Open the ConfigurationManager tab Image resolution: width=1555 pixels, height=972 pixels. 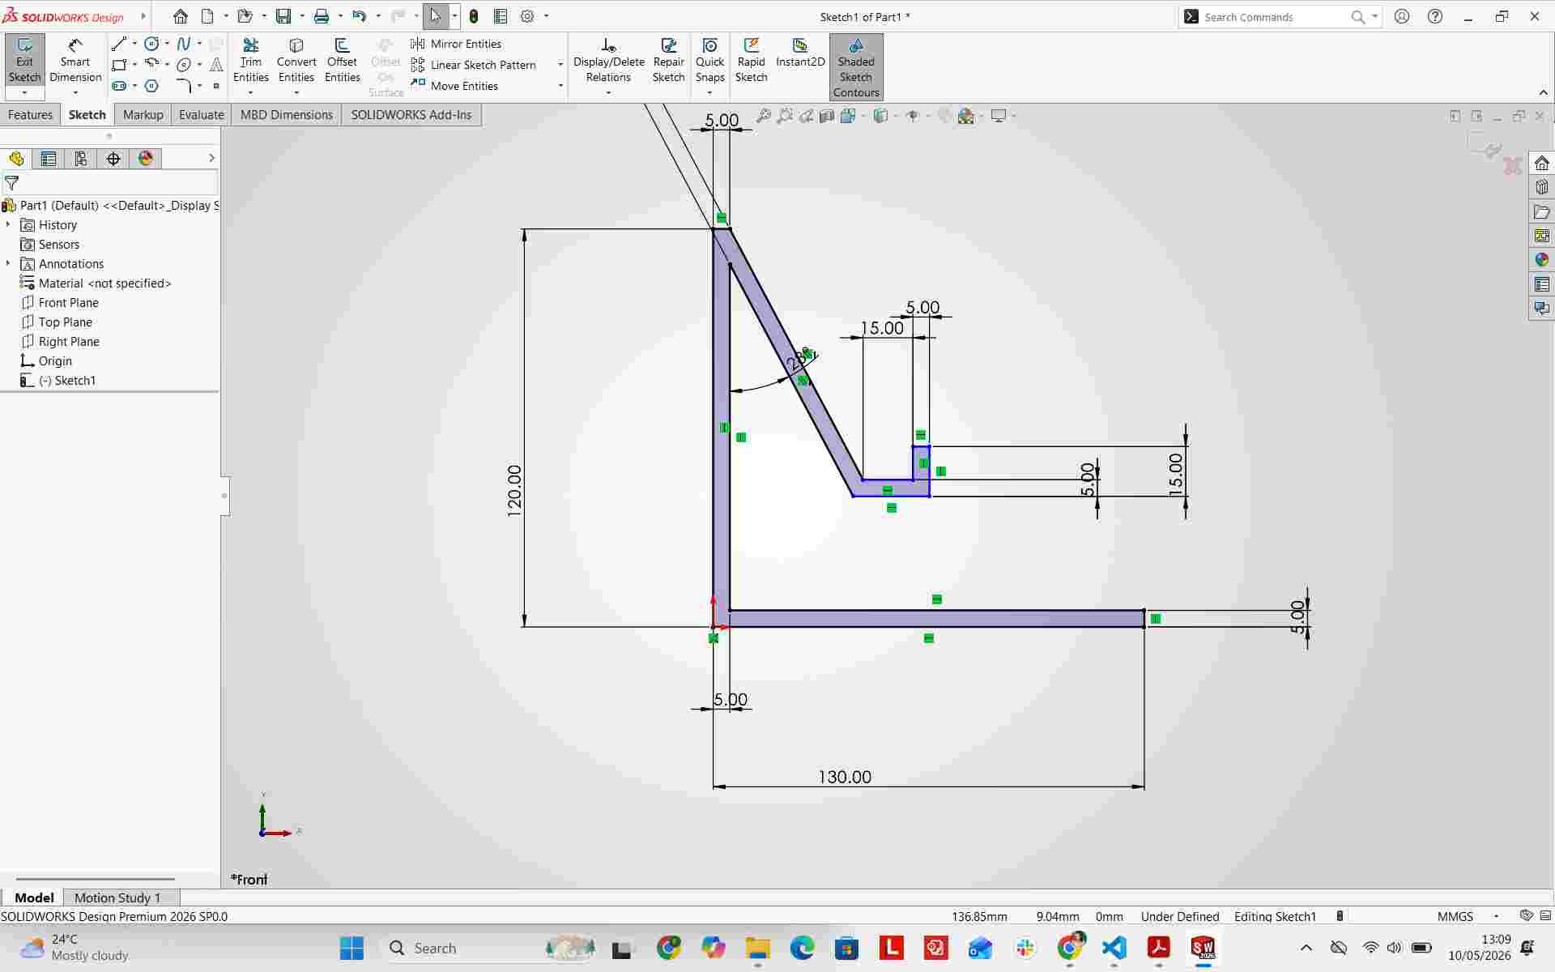[81, 159]
